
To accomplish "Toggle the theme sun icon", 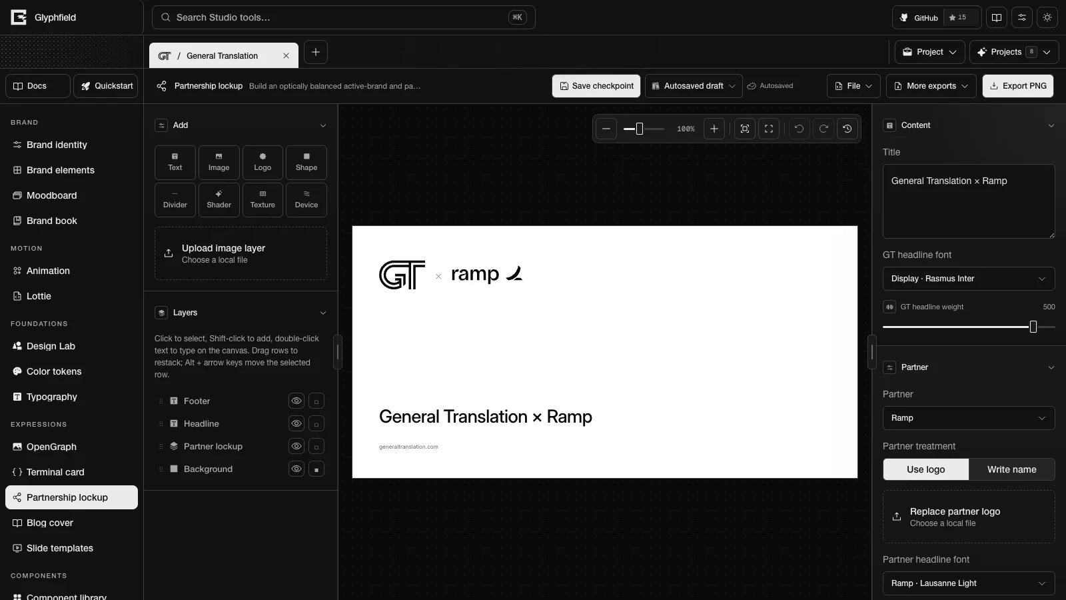I will coord(1047,17).
